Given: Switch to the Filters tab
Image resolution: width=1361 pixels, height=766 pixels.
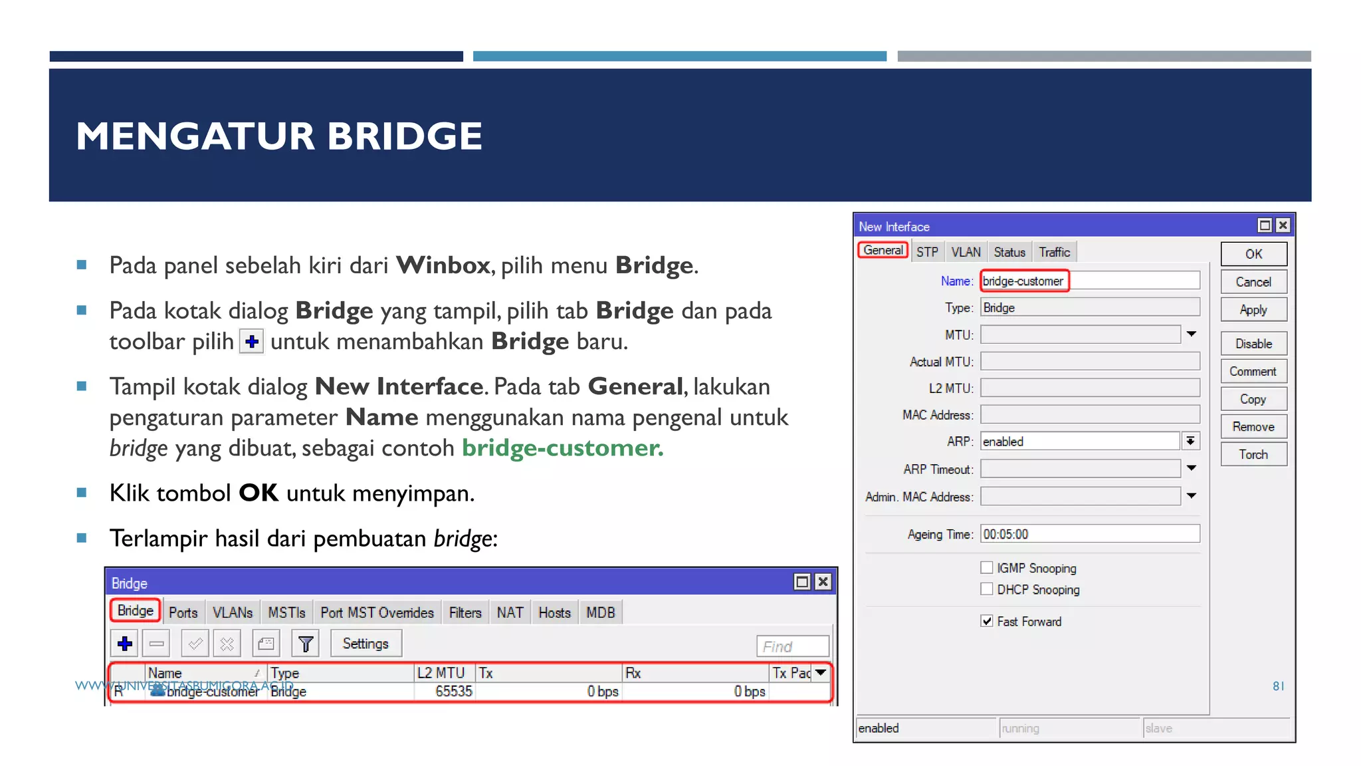Looking at the screenshot, I should tap(465, 612).
